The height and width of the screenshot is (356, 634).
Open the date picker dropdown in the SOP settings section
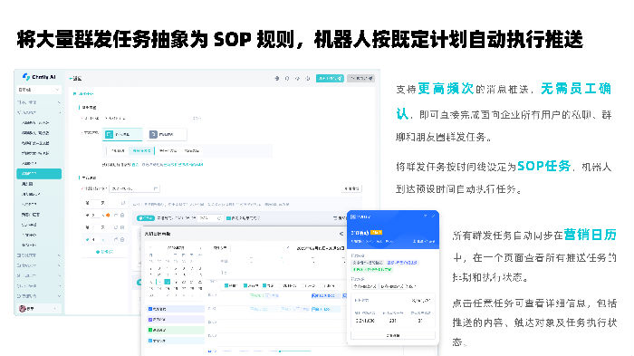tap(135, 188)
